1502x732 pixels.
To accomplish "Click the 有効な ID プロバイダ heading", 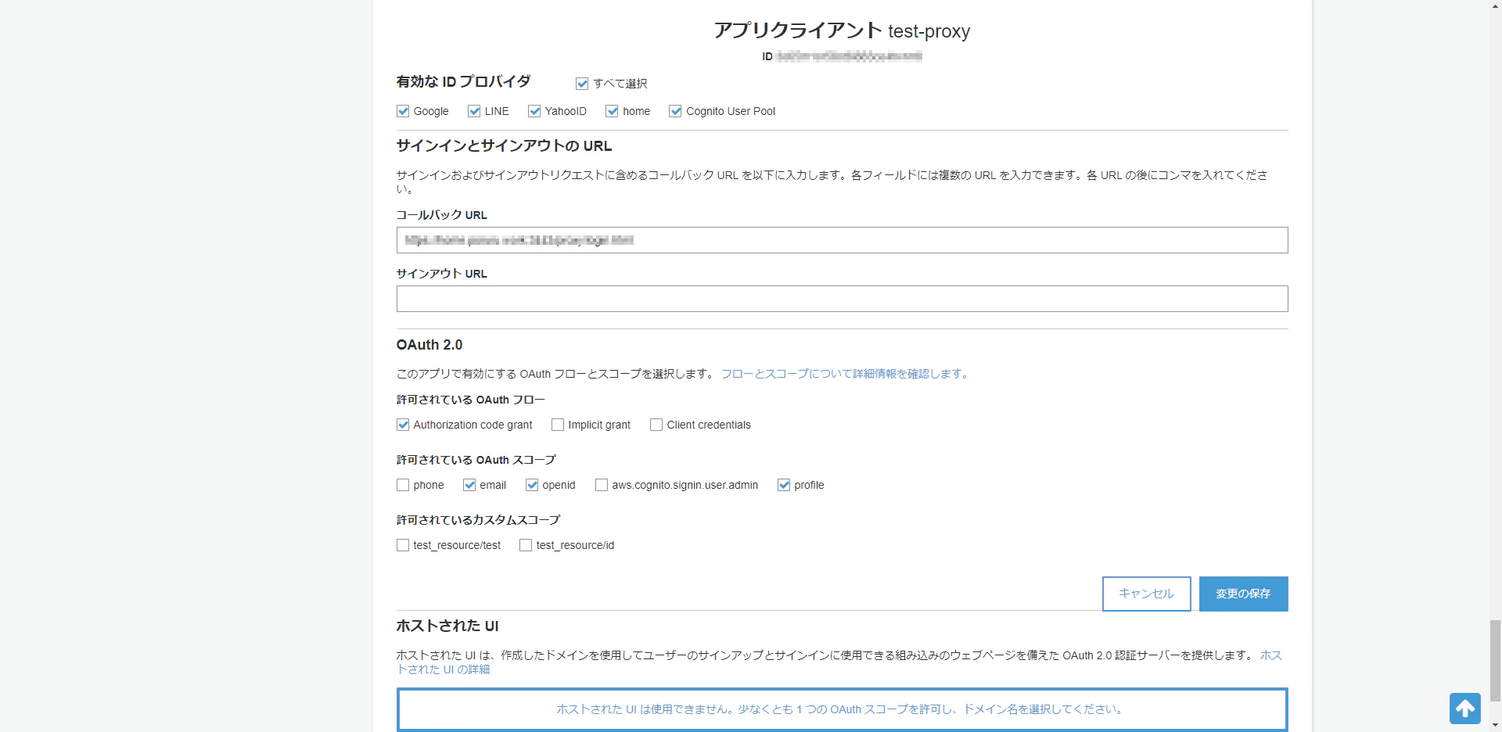I will click(463, 81).
